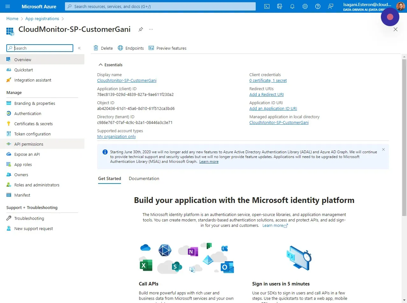
Task: Click the Application (client) ID value
Action: tap(135, 94)
